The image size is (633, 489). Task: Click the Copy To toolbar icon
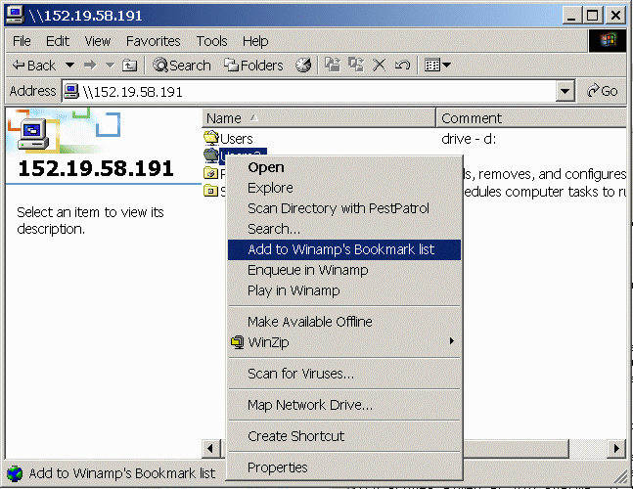(x=356, y=65)
